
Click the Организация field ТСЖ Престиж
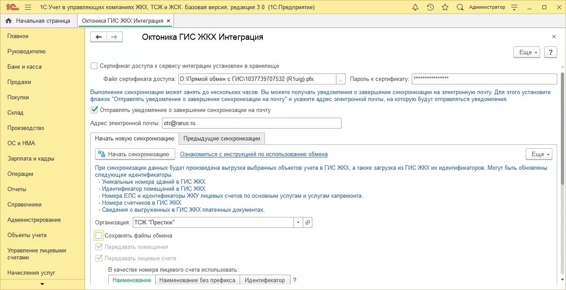tap(212, 223)
